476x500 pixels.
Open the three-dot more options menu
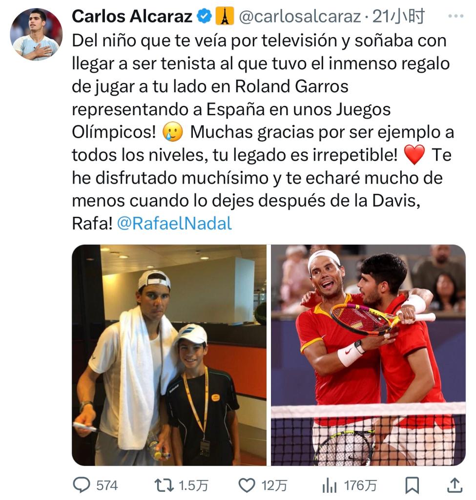(x=456, y=16)
